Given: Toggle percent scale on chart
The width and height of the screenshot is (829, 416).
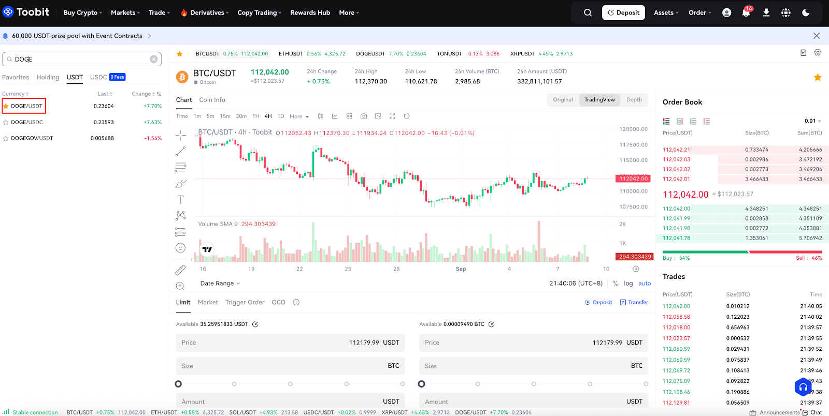Looking at the screenshot, I should (616, 283).
